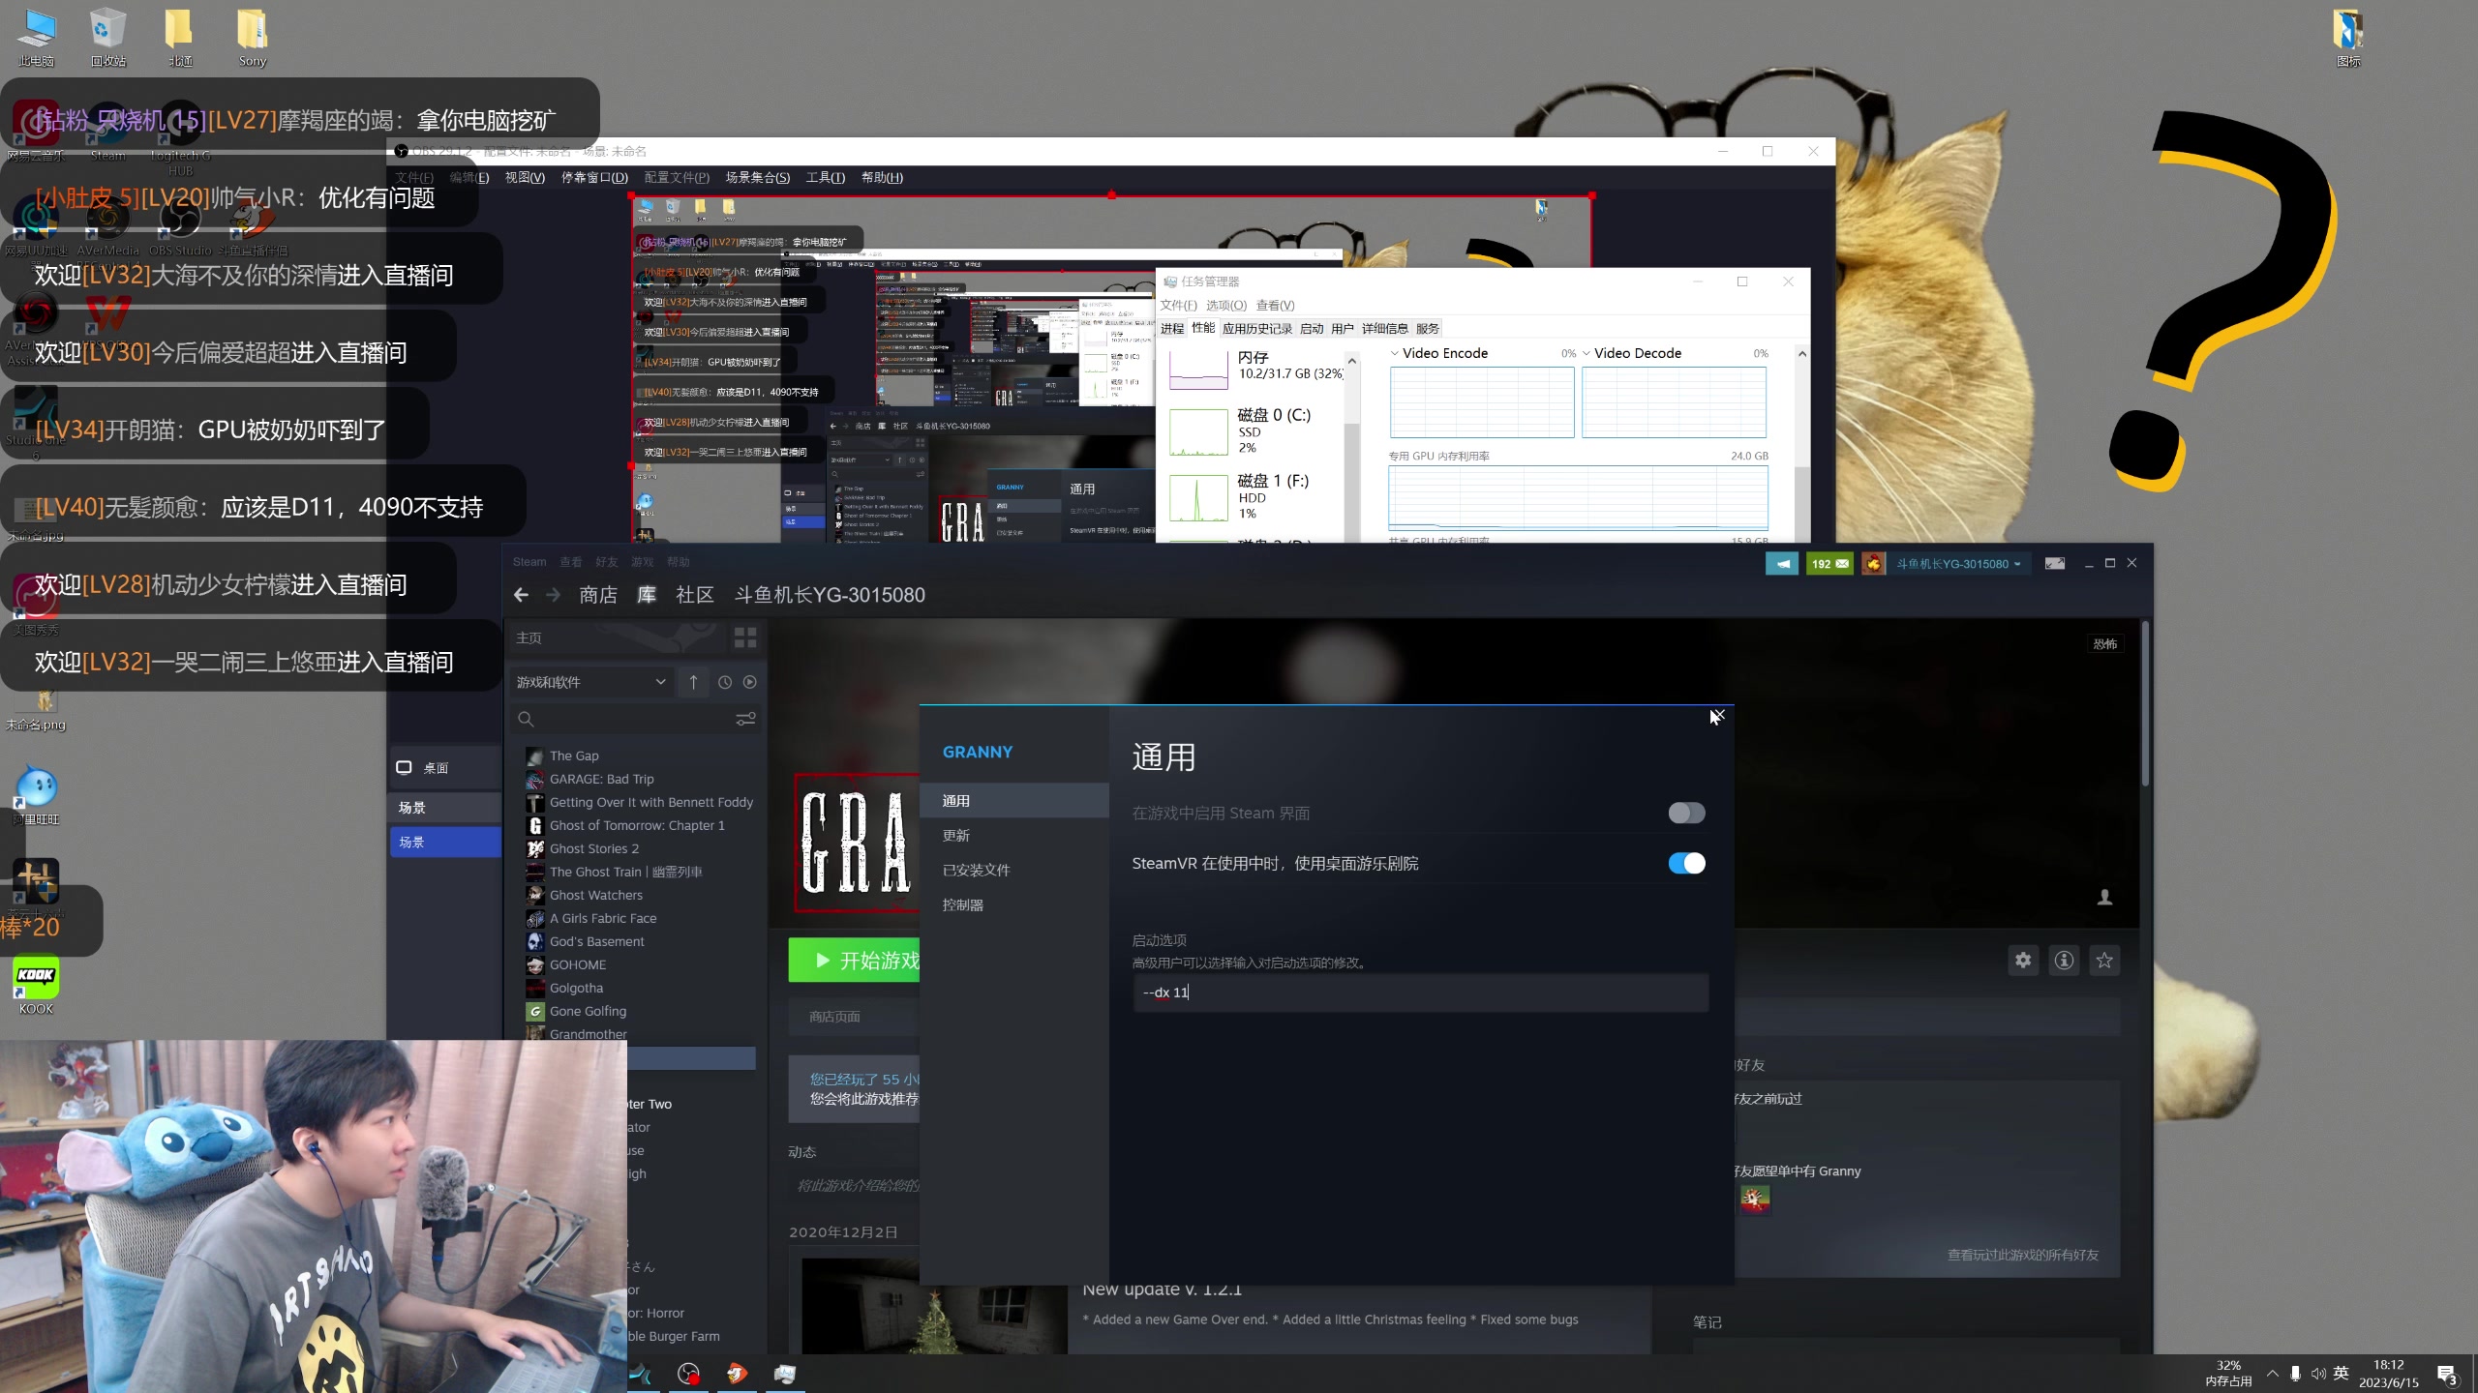Select 更新 in Granny properties sidebar
Viewport: 2478px width, 1393px height.
click(x=1013, y=836)
